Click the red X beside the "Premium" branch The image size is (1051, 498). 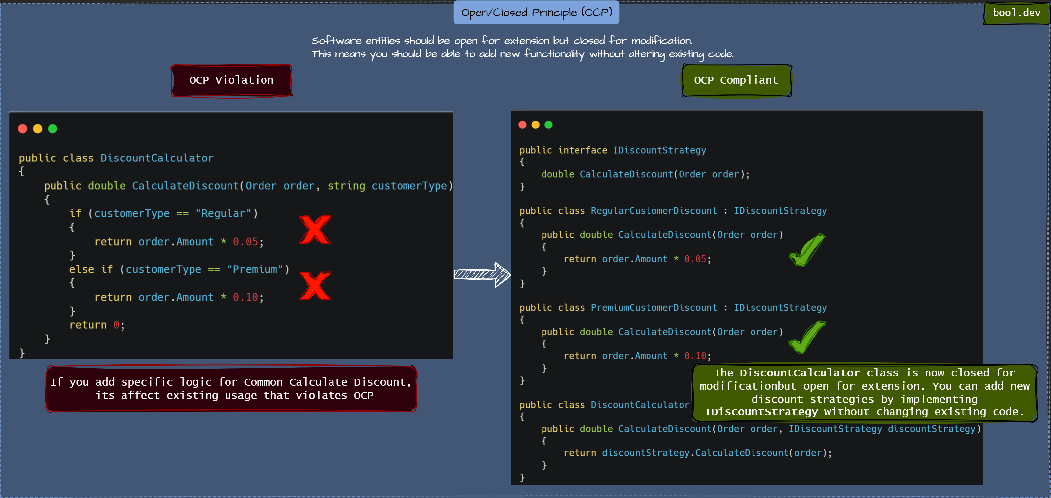tap(315, 286)
